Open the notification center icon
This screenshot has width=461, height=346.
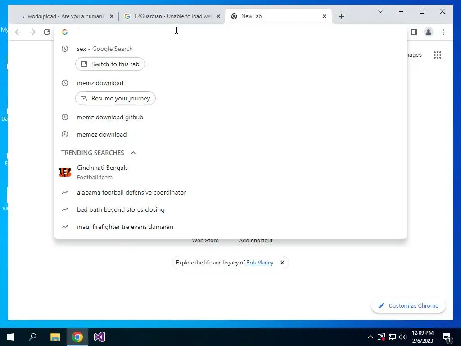[x=447, y=337]
